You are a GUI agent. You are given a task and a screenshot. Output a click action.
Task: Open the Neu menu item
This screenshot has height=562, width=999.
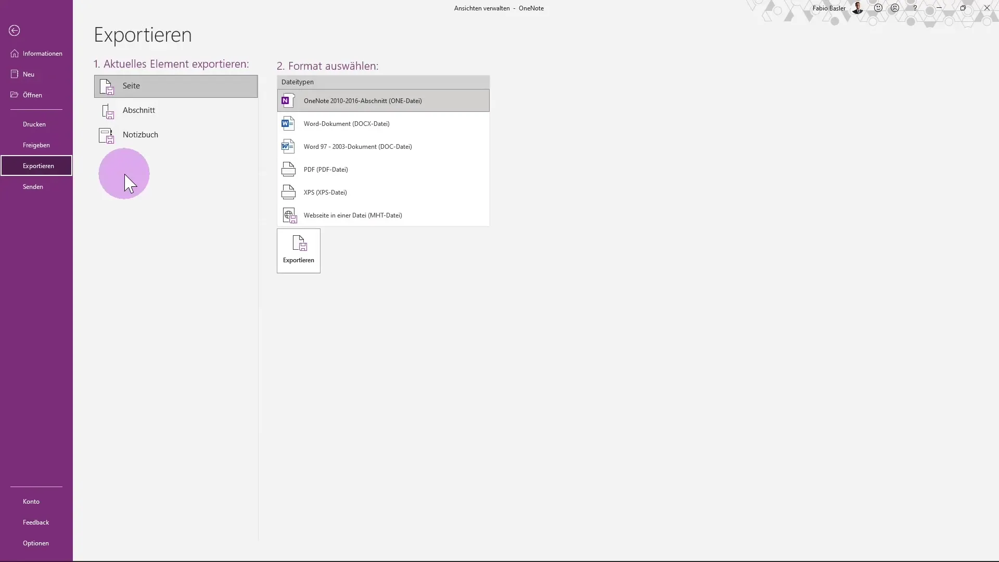point(36,74)
